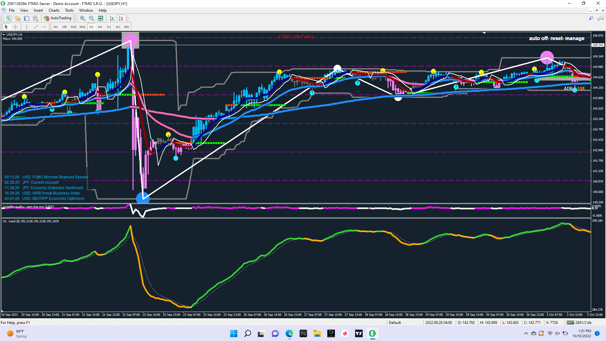Open the Insert menu
Image resolution: width=606 pixels, height=341 pixels.
click(x=38, y=10)
